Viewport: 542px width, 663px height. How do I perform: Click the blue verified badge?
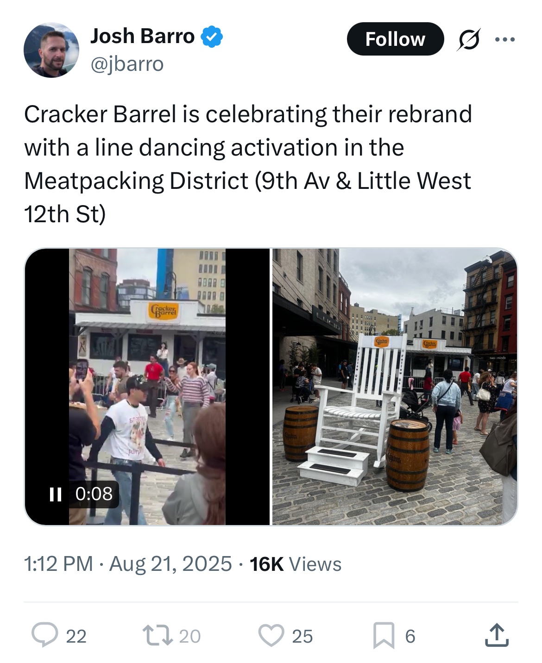click(212, 37)
